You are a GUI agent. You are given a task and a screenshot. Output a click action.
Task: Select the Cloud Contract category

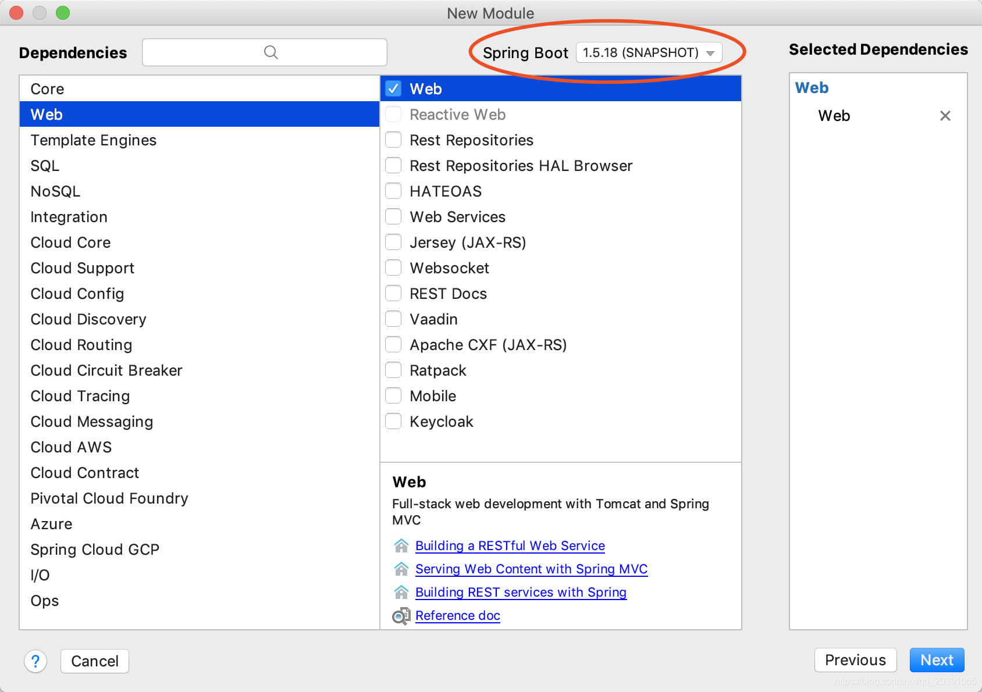200,473
